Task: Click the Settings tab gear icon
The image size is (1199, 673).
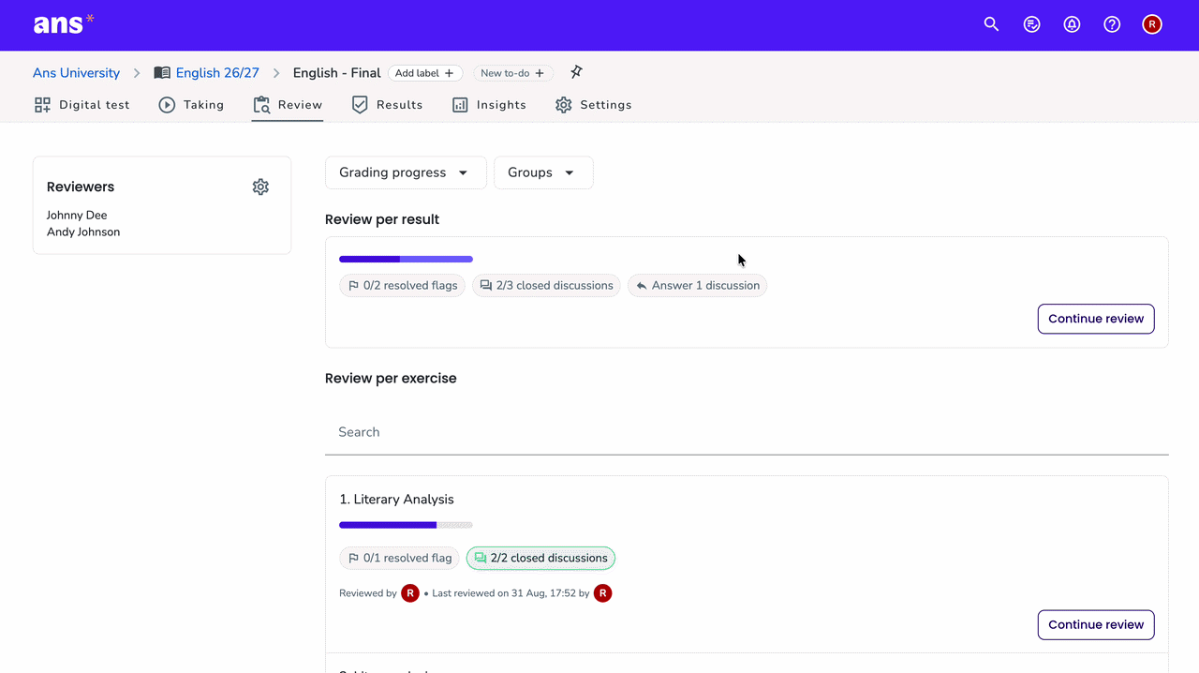Action: pyautogui.click(x=563, y=105)
